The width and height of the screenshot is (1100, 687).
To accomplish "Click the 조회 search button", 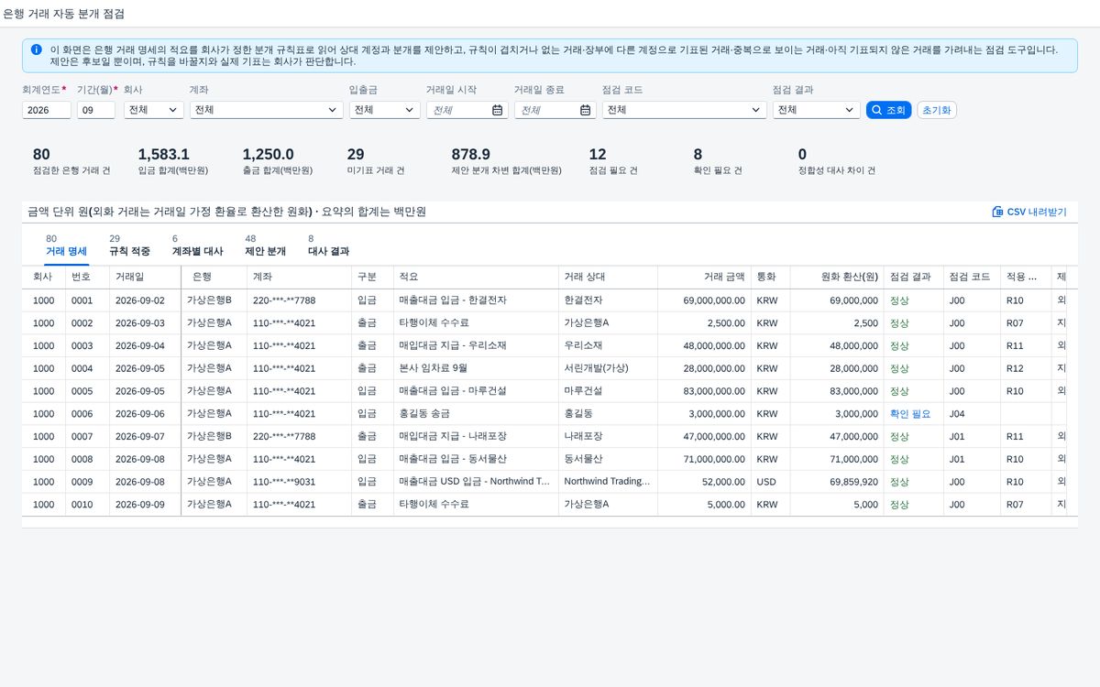I will pyautogui.click(x=888, y=110).
